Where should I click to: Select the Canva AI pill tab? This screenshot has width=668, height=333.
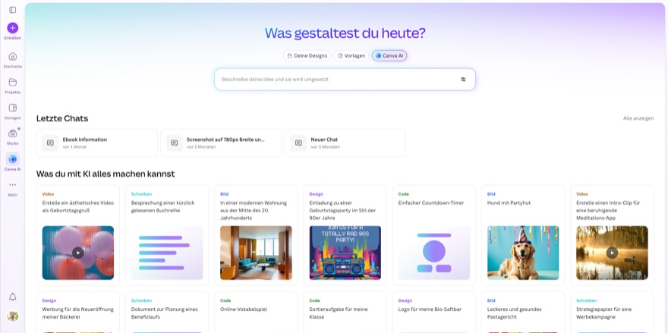(x=389, y=56)
